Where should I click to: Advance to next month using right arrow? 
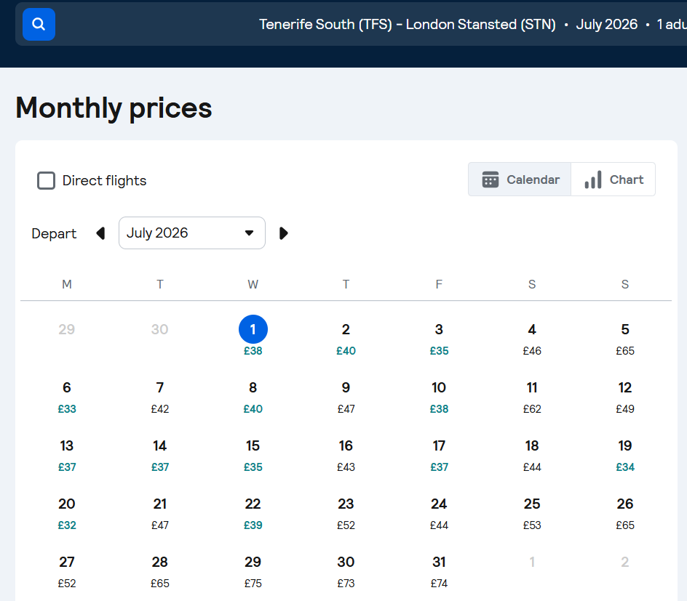(284, 233)
